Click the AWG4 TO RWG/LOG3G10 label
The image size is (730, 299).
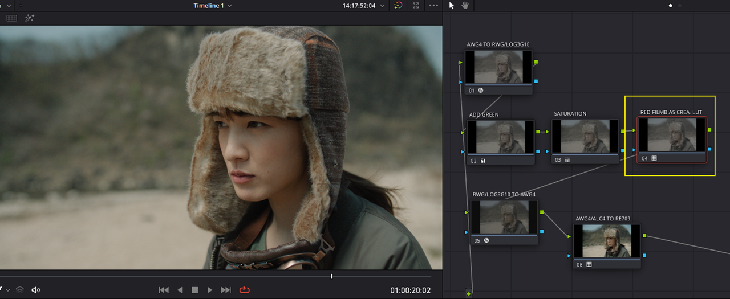click(x=498, y=44)
